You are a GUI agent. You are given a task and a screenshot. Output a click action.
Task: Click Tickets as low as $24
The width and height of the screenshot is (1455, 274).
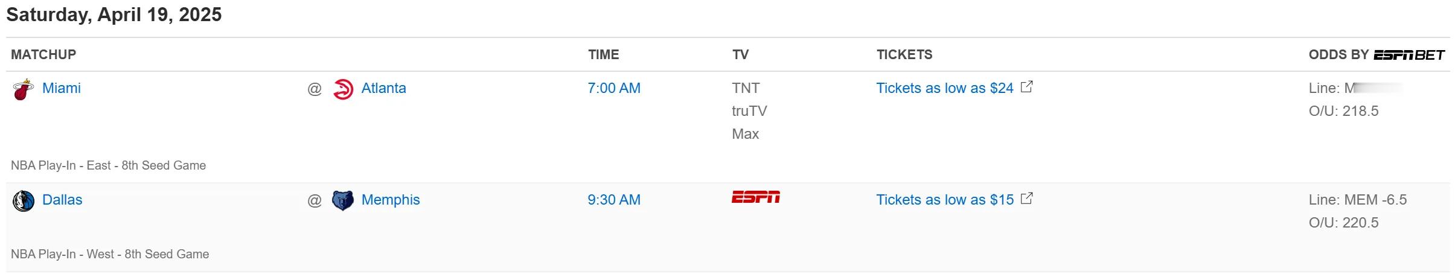[945, 88]
